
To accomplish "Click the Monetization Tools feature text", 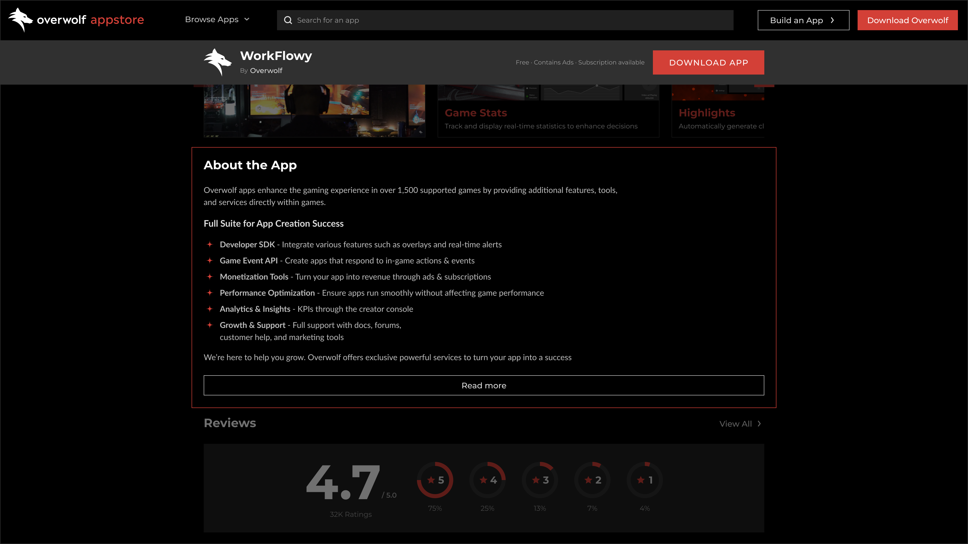I will [x=355, y=277].
